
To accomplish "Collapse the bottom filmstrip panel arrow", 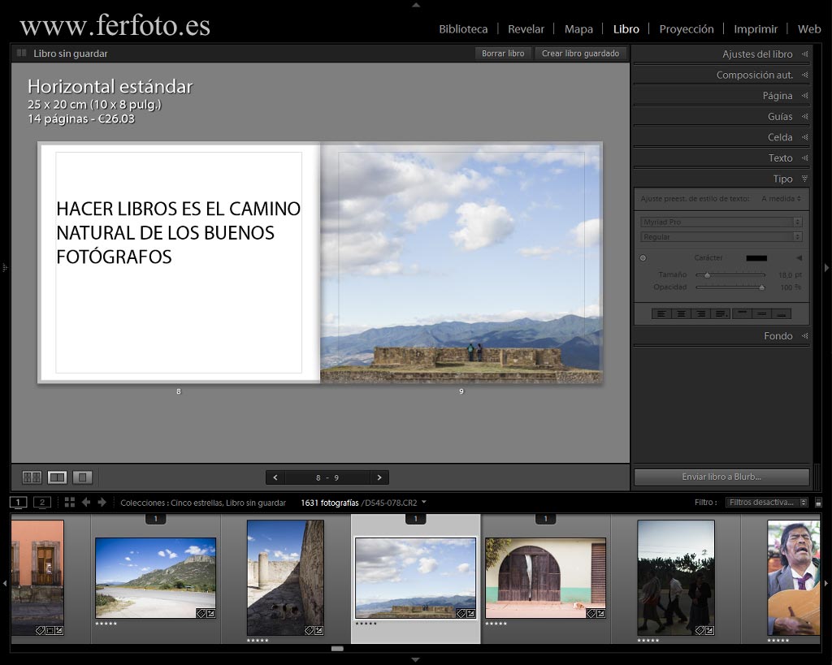I will pyautogui.click(x=416, y=660).
